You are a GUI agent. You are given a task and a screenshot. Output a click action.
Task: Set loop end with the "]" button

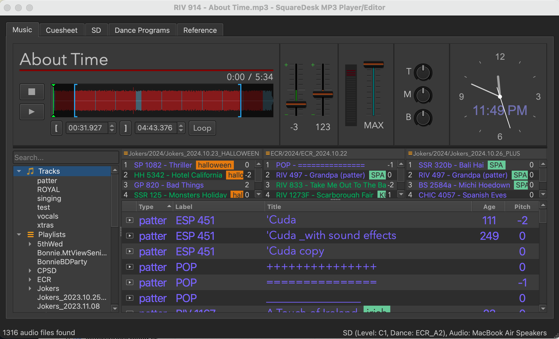(x=126, y=128)
